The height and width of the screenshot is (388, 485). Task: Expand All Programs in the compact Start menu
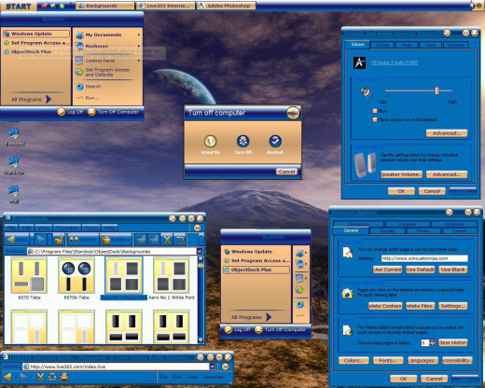(x=251, y=317)
